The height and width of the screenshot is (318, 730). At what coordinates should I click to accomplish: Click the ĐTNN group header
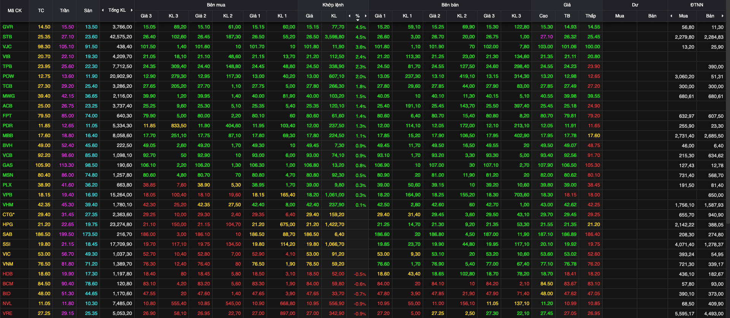(x=697, y=5)
